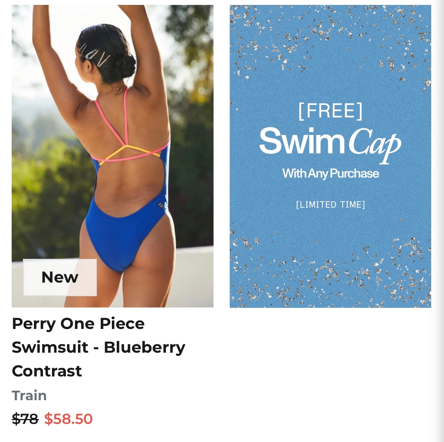Viewport: 444px width, 442px height.
Task: Select the gray "Train" category label
Action: [29, 395]
